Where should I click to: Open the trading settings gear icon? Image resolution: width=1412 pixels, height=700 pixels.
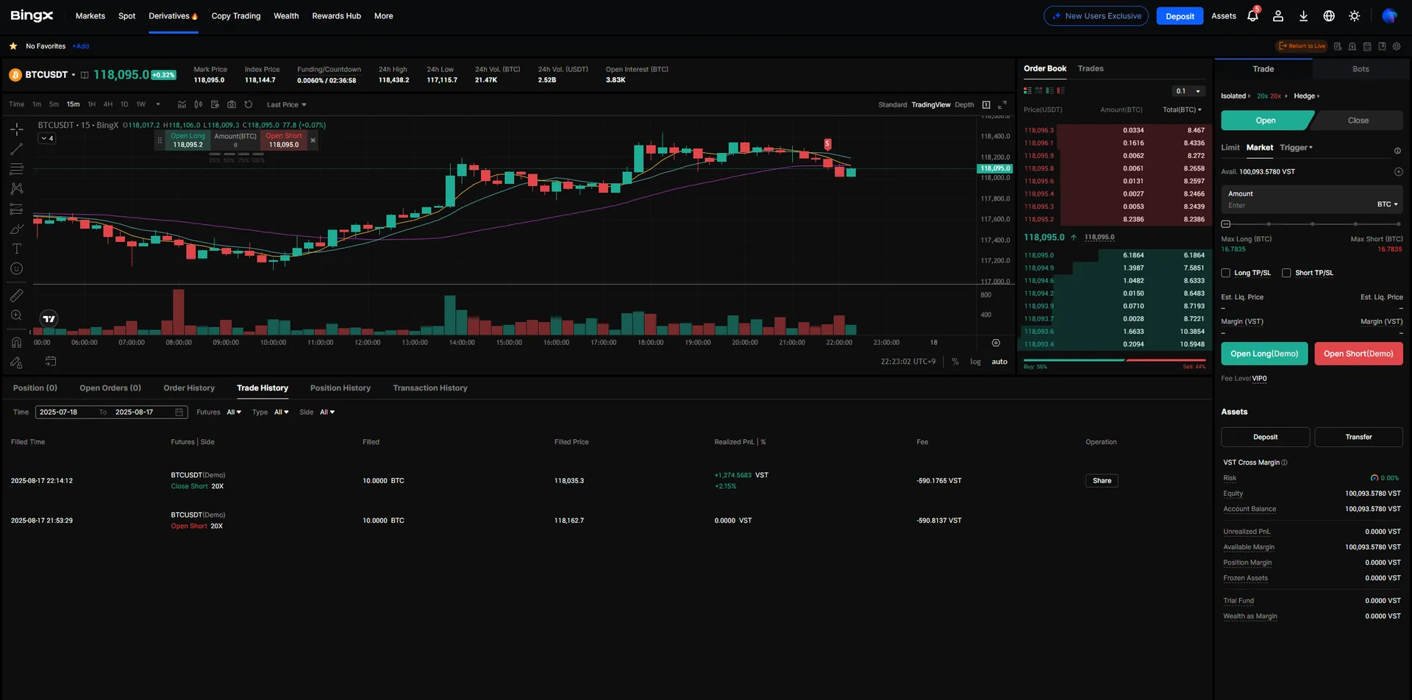[1397, 46]
